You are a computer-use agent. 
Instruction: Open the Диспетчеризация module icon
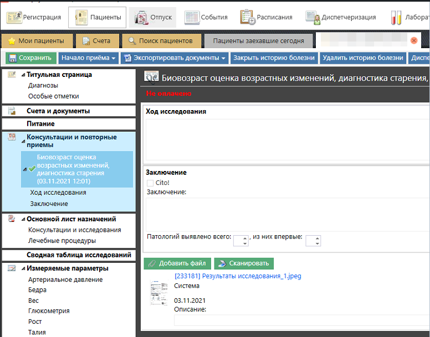313,17
